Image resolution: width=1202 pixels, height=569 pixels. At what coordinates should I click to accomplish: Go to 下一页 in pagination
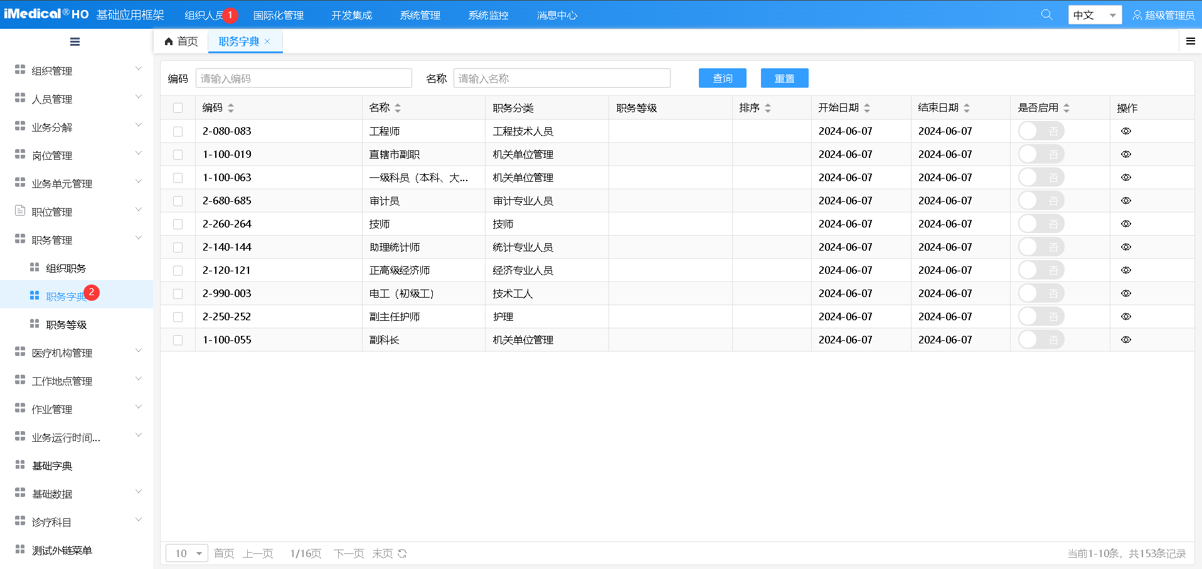(x=349, y=553)
